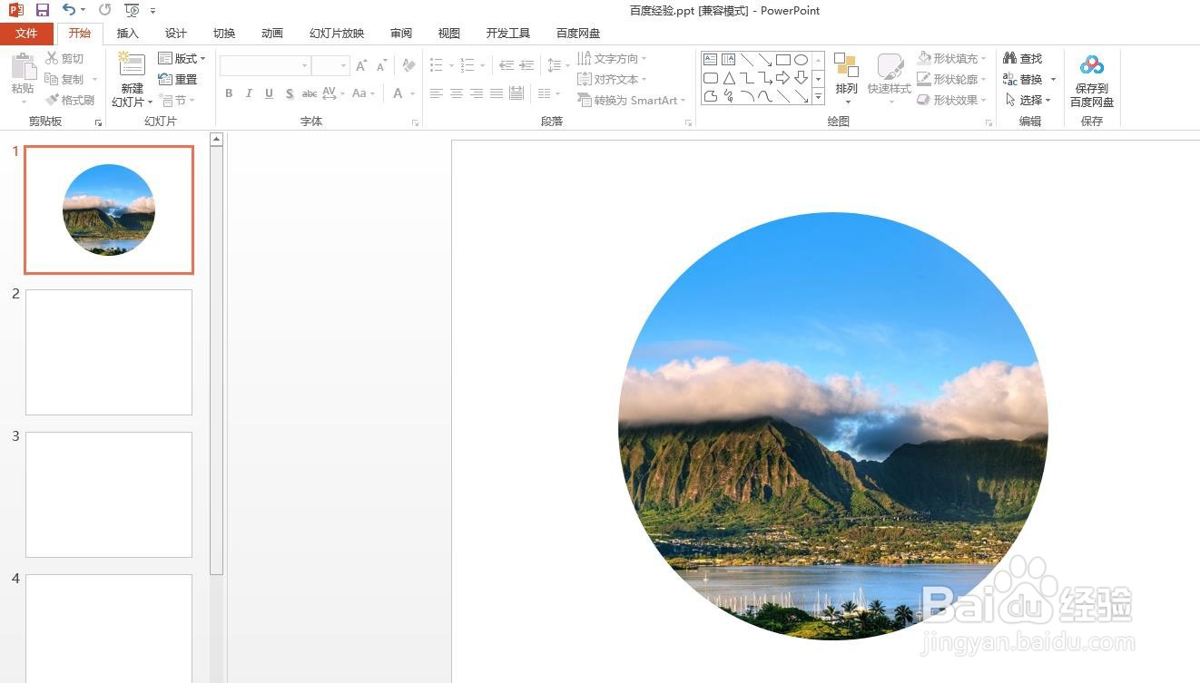Open character spacing AV dropdown
1200x683 pixels.
pyautogui.click(x=332, y=93)
